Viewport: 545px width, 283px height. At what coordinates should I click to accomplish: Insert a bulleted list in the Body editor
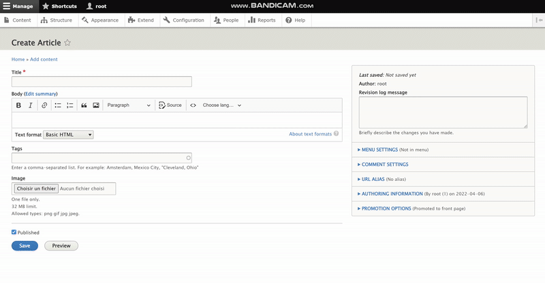[x=58, y=105]
